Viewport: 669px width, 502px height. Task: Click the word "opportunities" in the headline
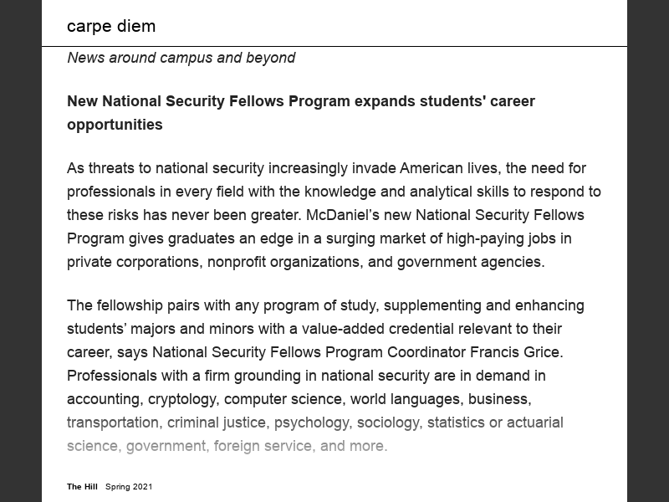(115, 125)
